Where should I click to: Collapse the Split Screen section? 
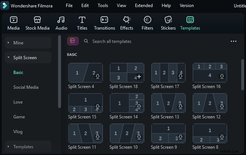tap(8, 58)
